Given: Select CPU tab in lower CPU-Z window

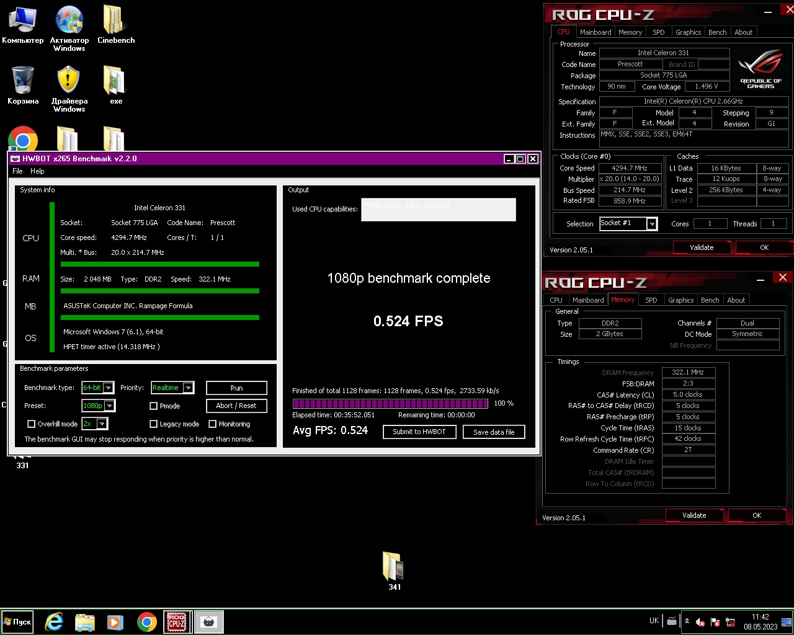Looking at the screenshot, I should coord(556,300).
